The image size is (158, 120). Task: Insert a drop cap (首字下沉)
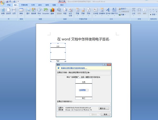coord(114,12)
